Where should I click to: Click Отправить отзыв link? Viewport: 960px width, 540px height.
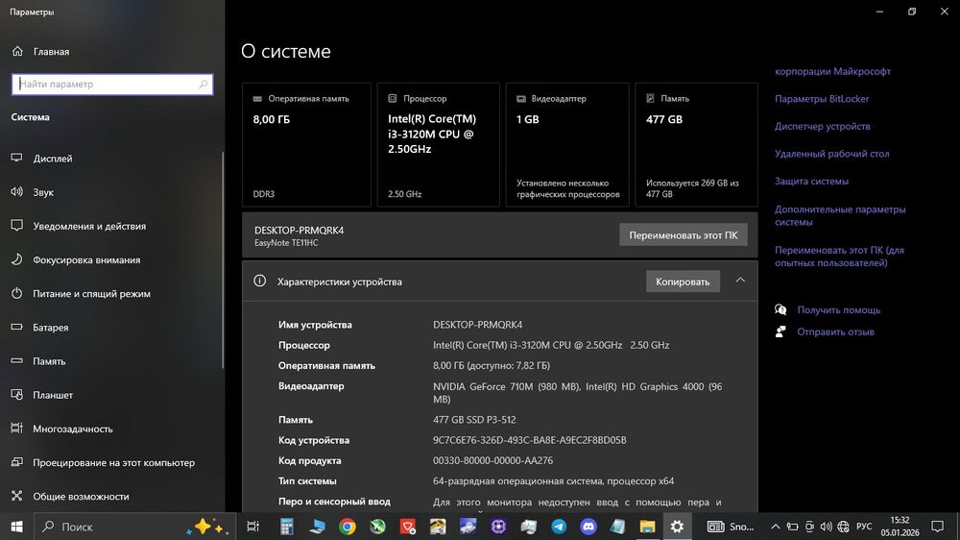click(x=835, y=331)
